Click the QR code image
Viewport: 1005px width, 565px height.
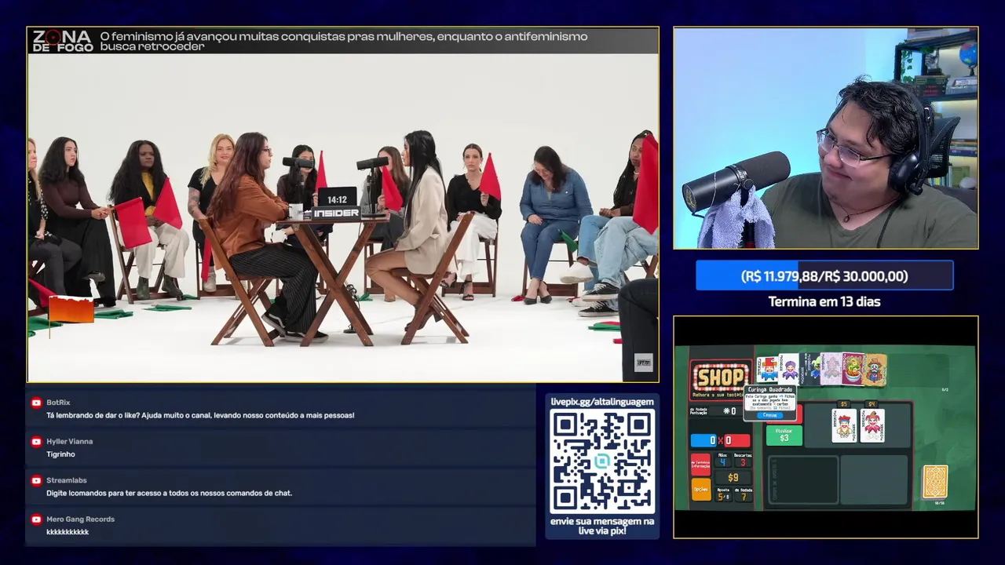602,461
